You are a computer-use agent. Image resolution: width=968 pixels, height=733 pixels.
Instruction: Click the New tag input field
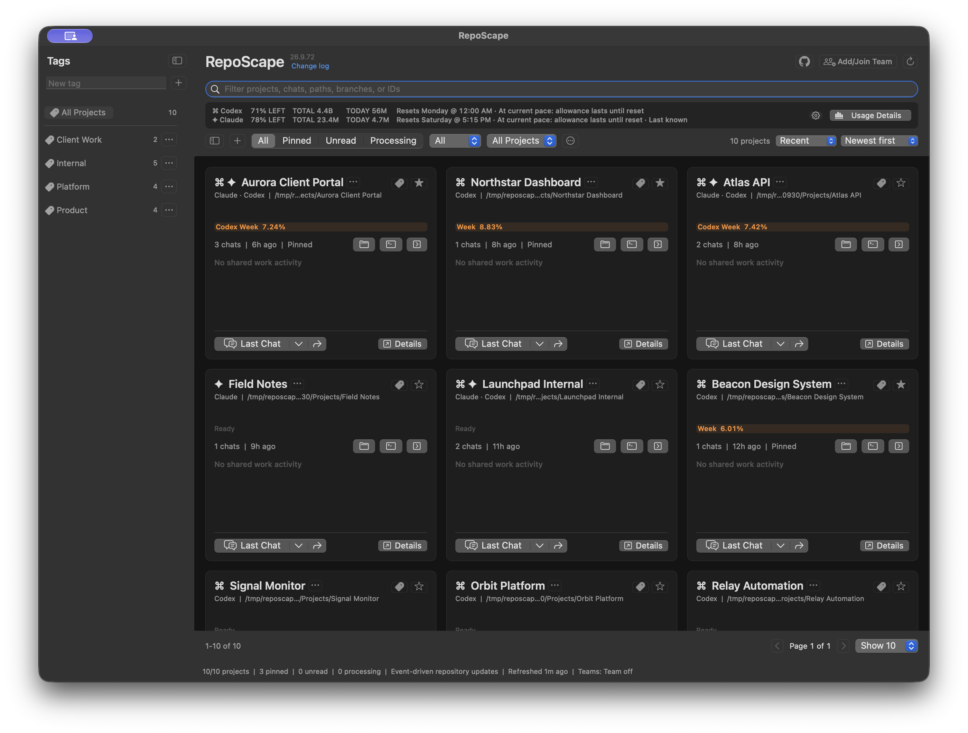pyautogui.click(x=106, y=83)
